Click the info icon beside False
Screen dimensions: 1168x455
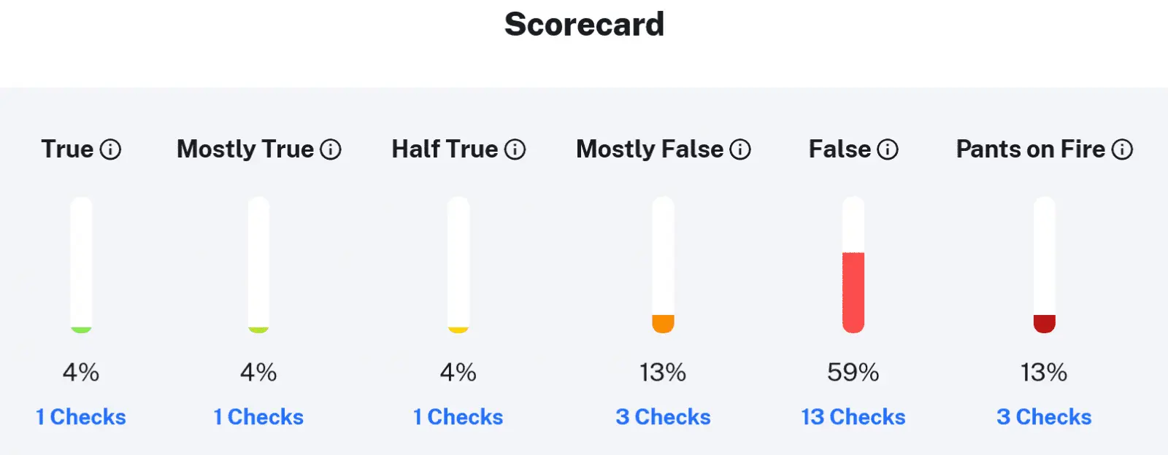888,149
